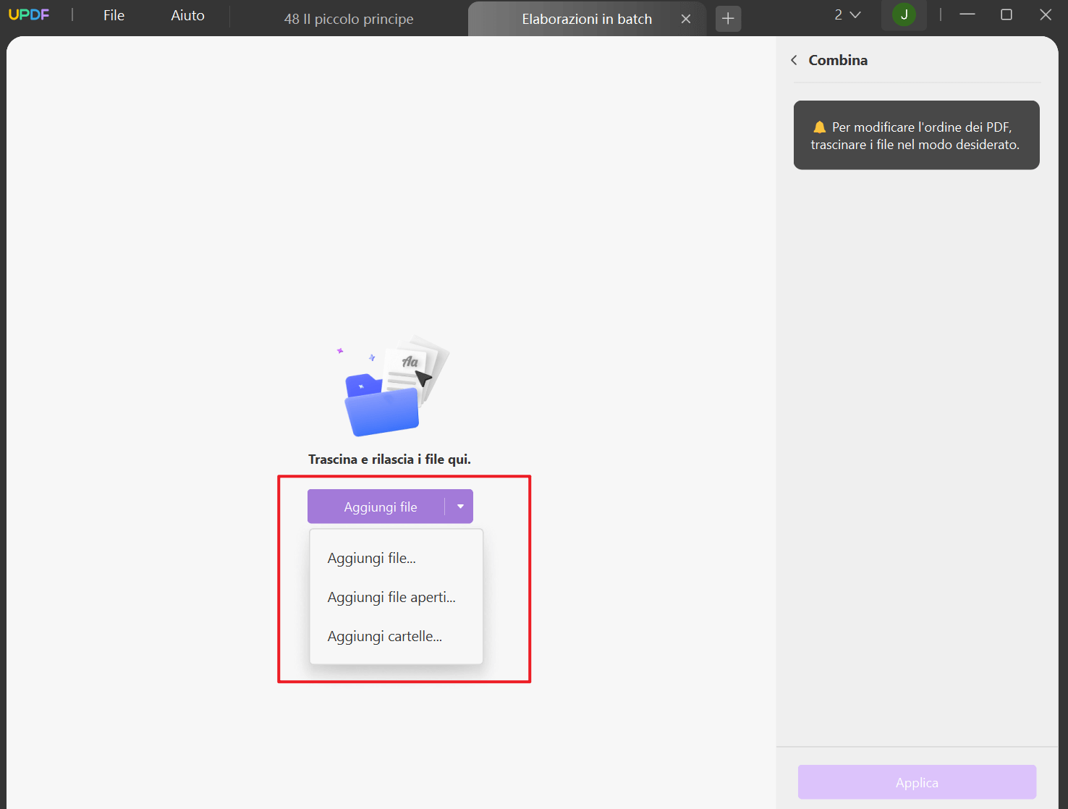1068x809 pixels.
Task: Expand the open tabs count dropdown
Action: (847, 15)
